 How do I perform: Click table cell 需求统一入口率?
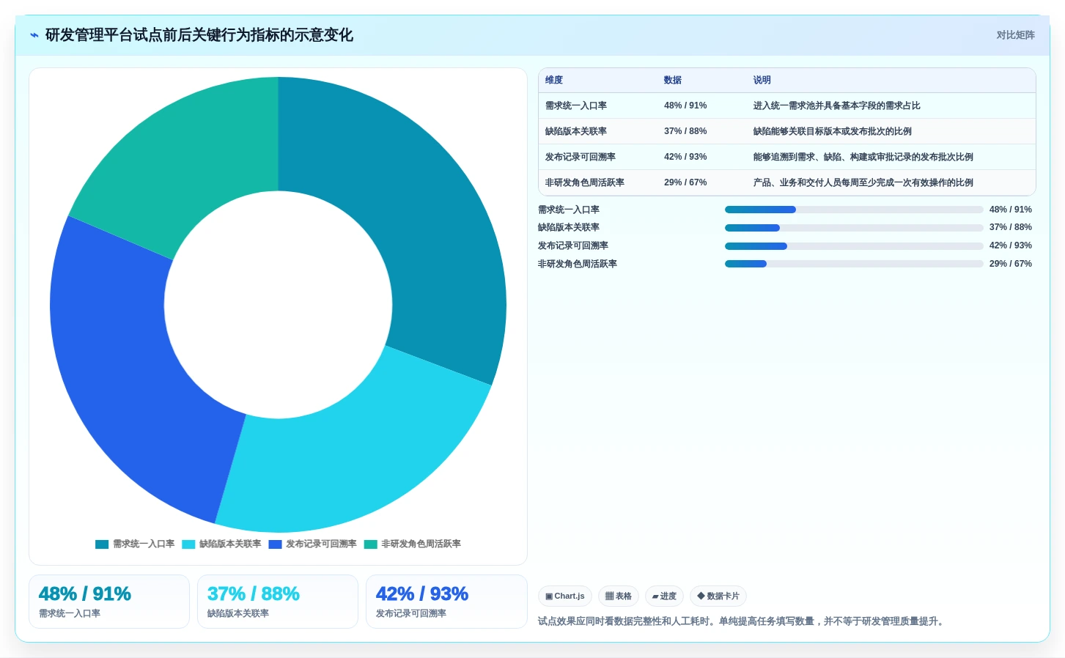point(576,106)
